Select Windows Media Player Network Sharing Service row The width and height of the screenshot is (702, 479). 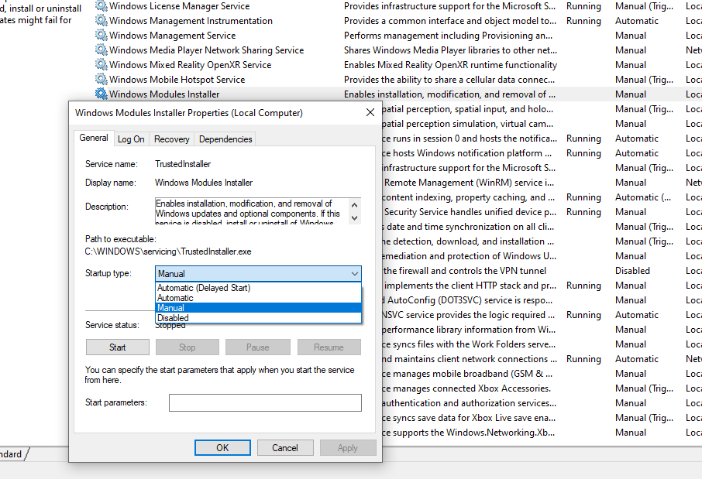206,50
